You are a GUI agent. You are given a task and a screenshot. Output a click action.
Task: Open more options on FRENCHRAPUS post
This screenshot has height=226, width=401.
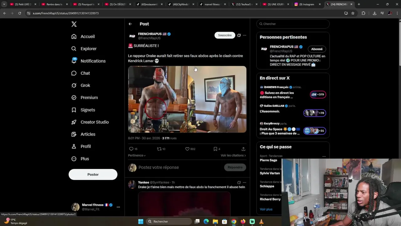[x=244, y=35]
